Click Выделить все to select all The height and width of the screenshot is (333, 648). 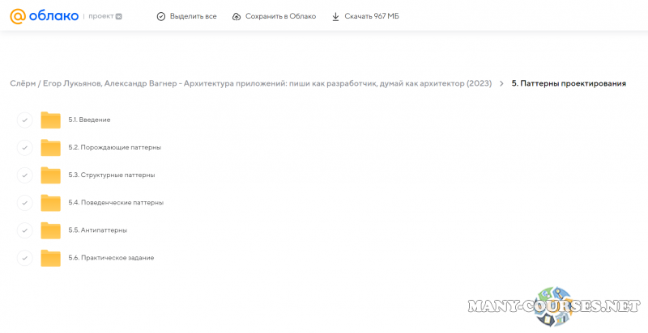point(186,16)
